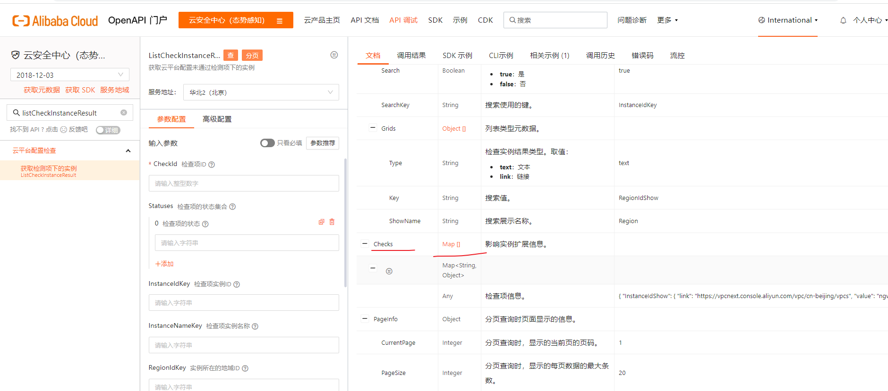888x391 pixels.
Task: Select the 参数配置 tab
Action: 171,119
